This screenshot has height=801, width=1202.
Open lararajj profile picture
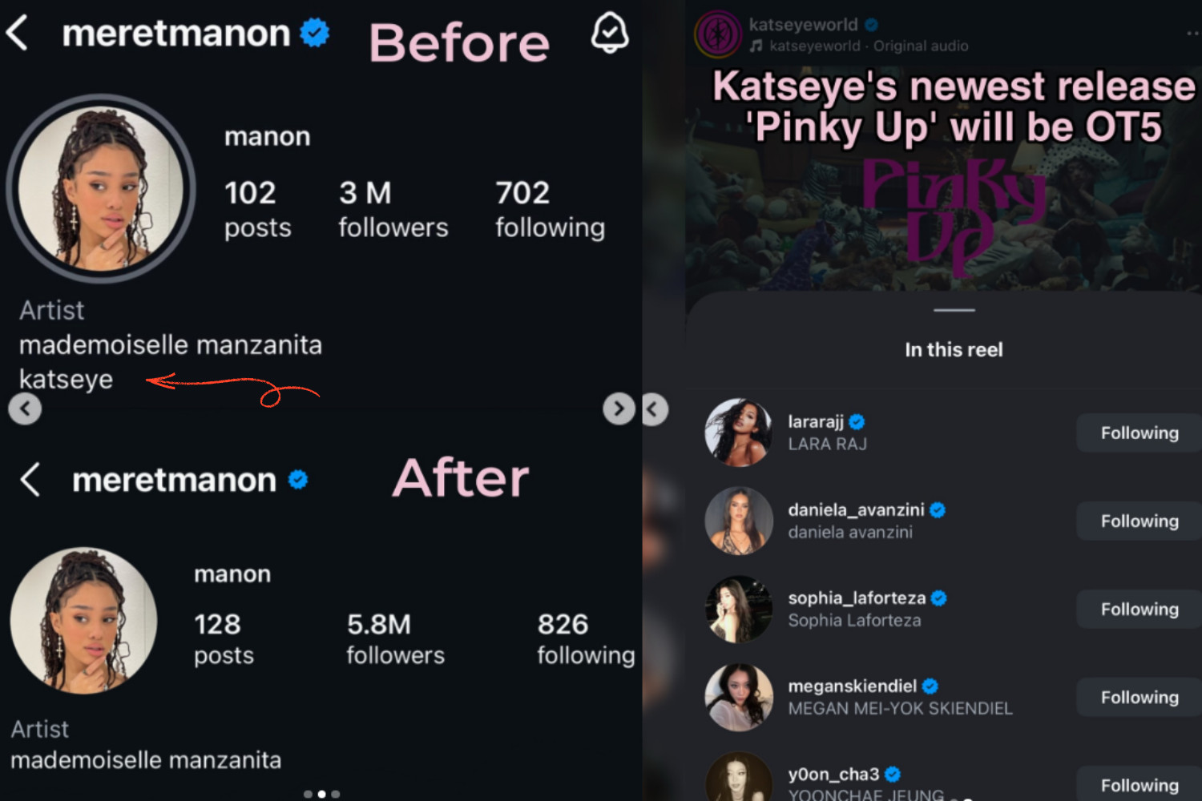point(738,433)
